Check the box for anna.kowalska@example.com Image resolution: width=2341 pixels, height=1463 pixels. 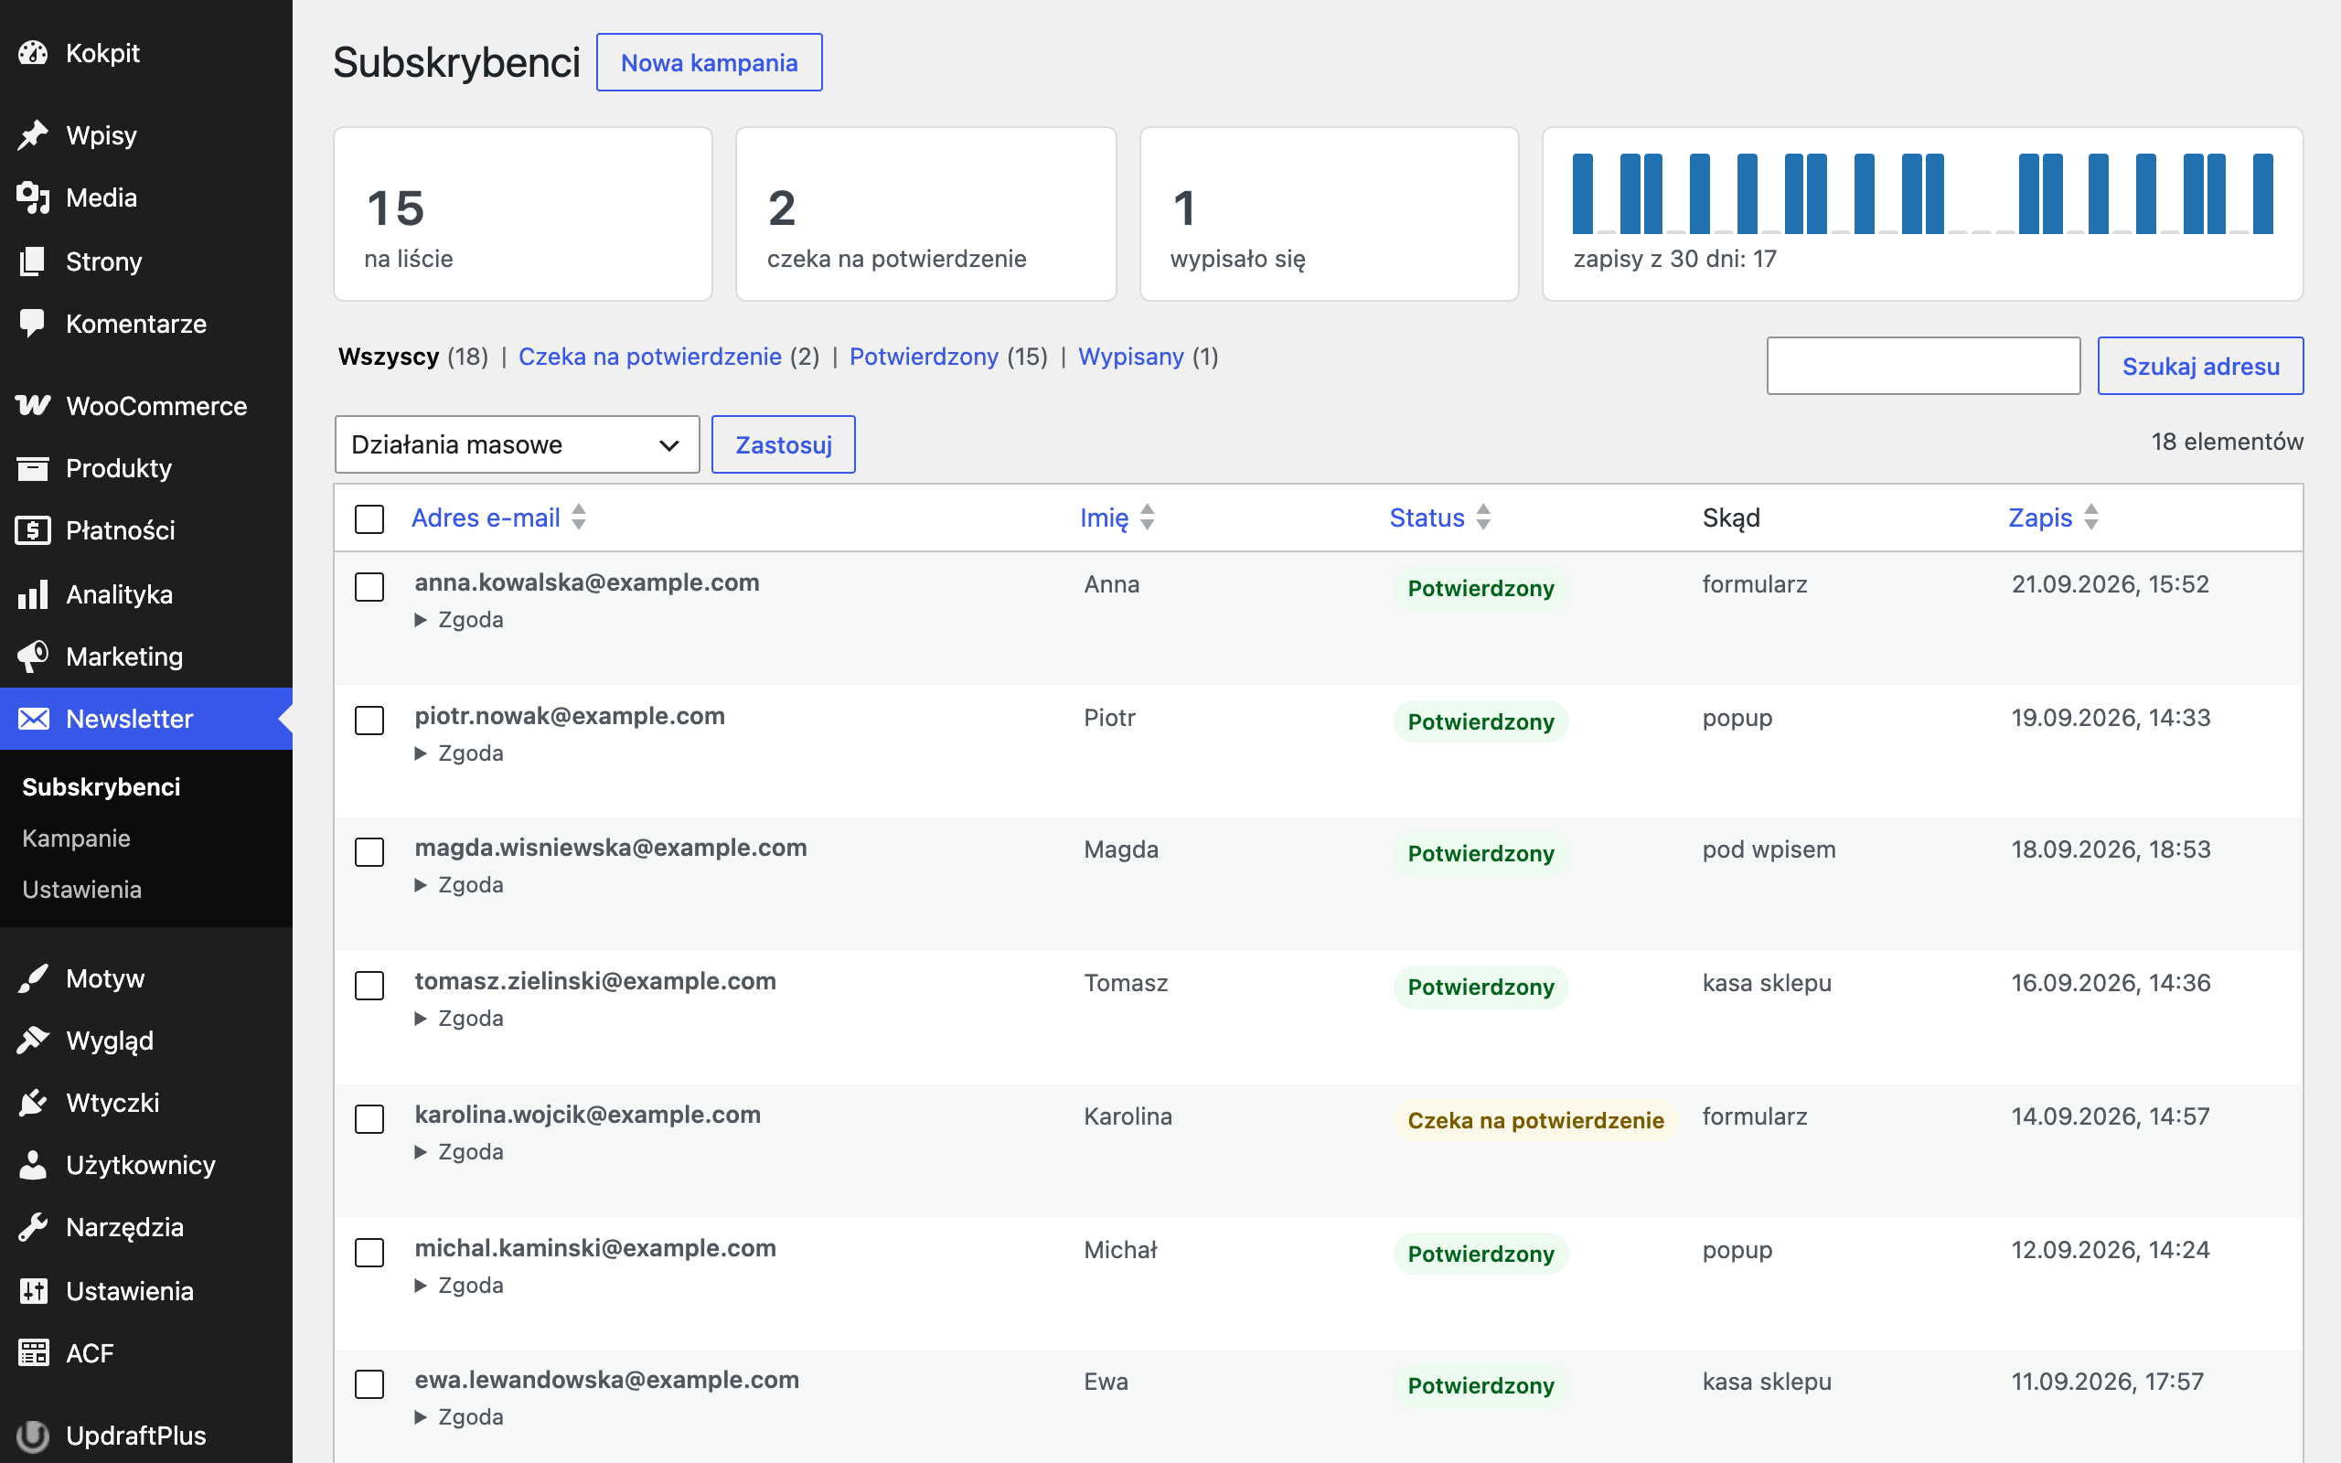(369, 586)
